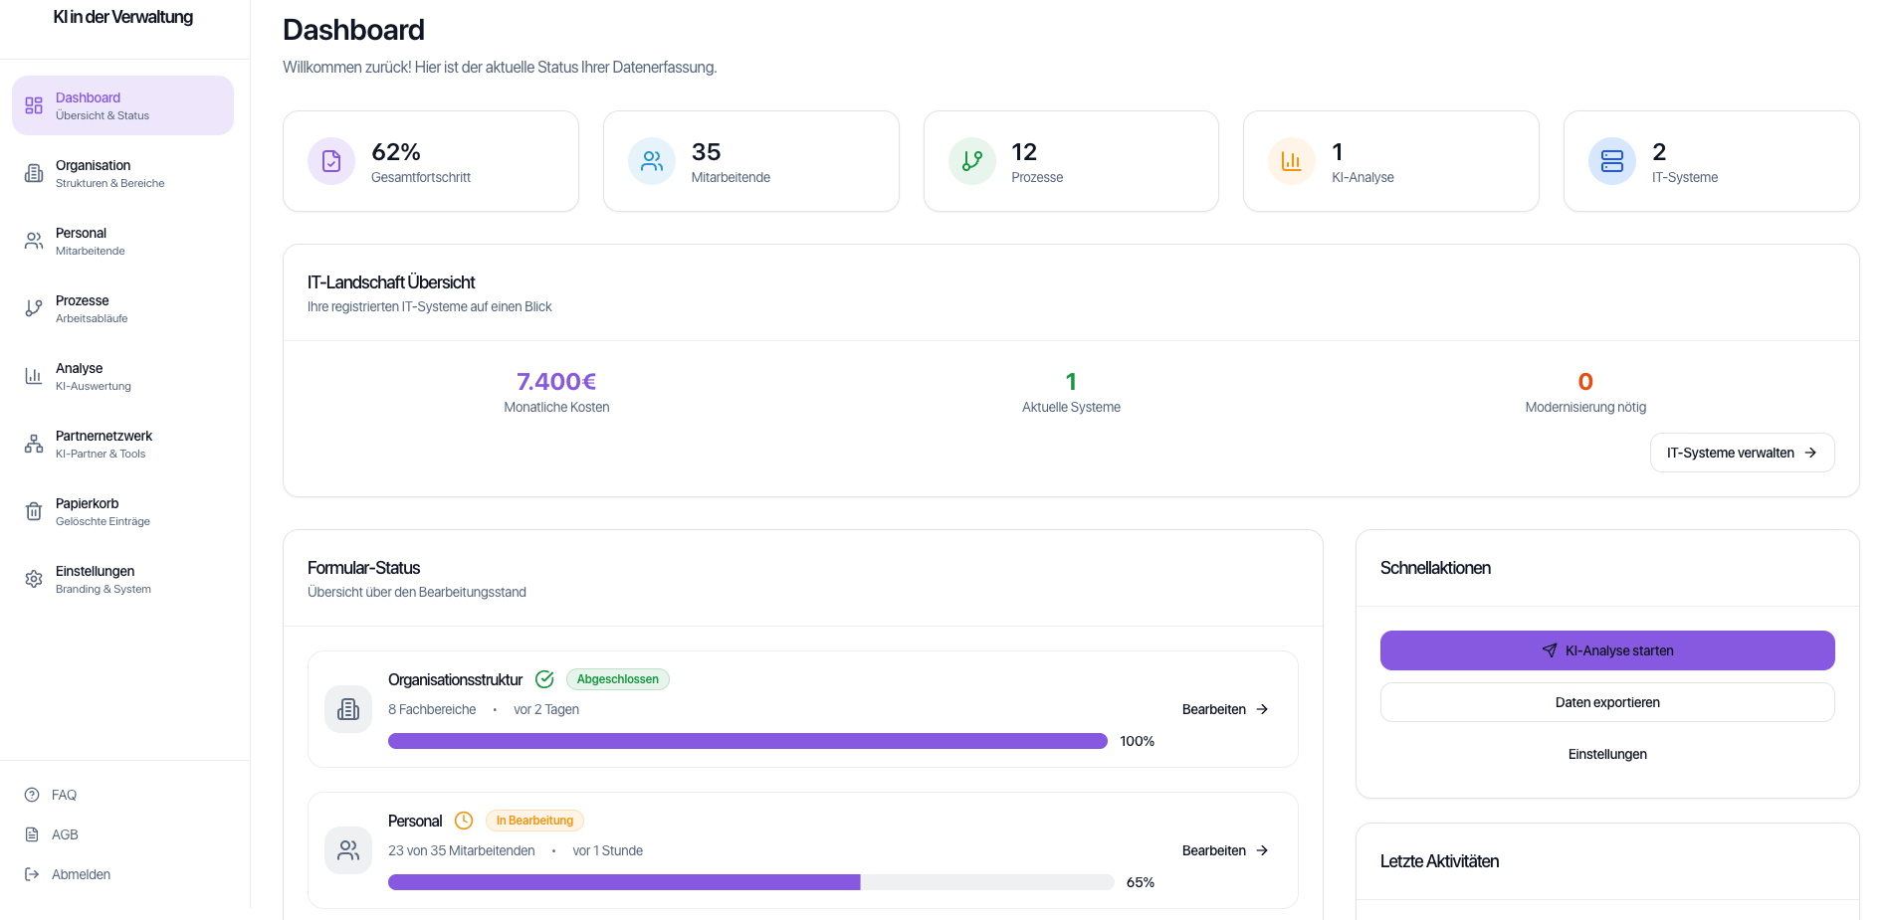Click the purple document icon beside Gesamtfortschritt
This screenshot has width=1886, height=920.
point(331,161)
